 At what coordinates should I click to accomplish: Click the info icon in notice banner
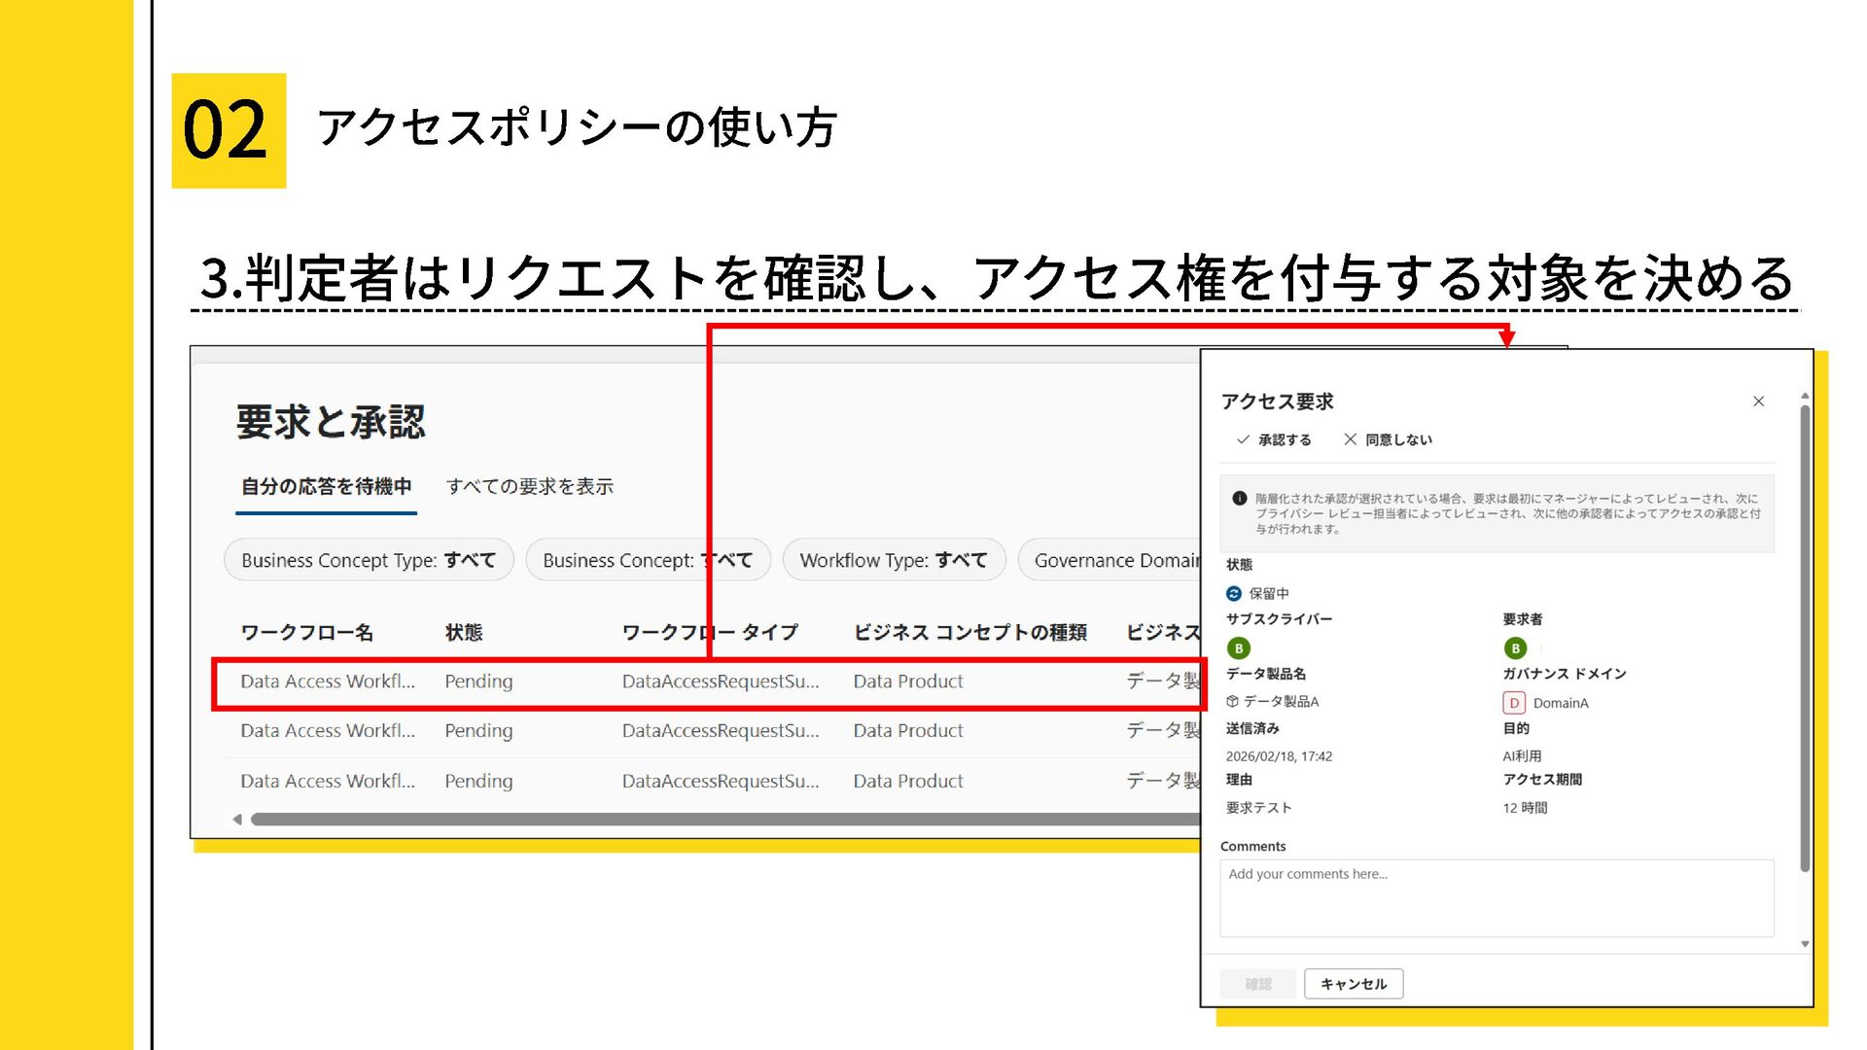coord(1239,498)
